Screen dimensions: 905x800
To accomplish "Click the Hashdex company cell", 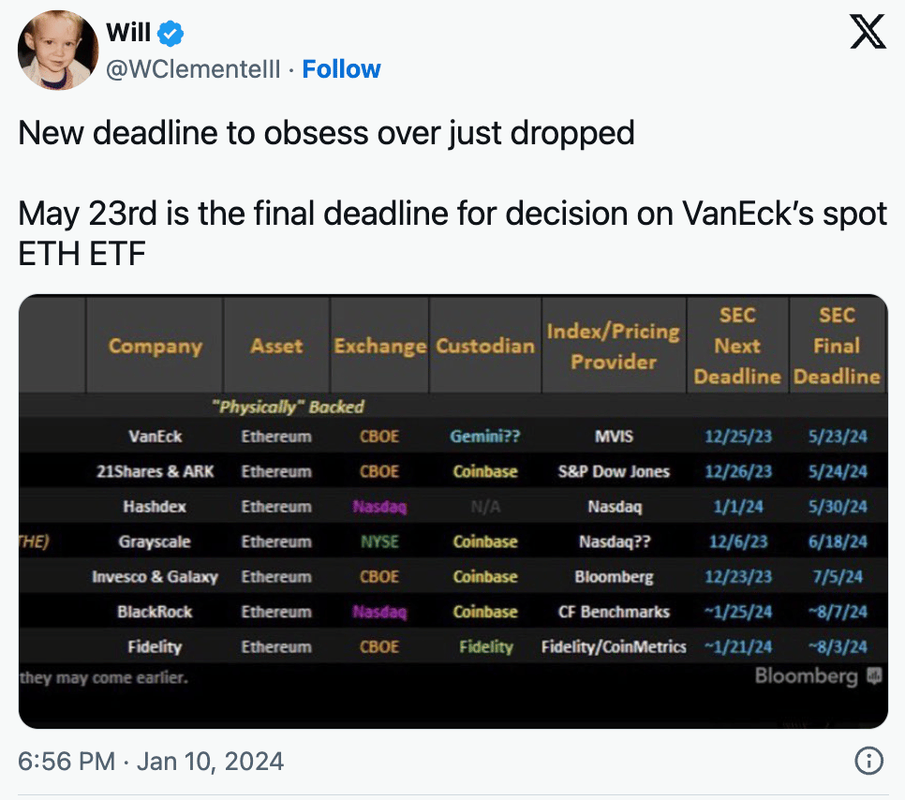I will pos(155,507).
